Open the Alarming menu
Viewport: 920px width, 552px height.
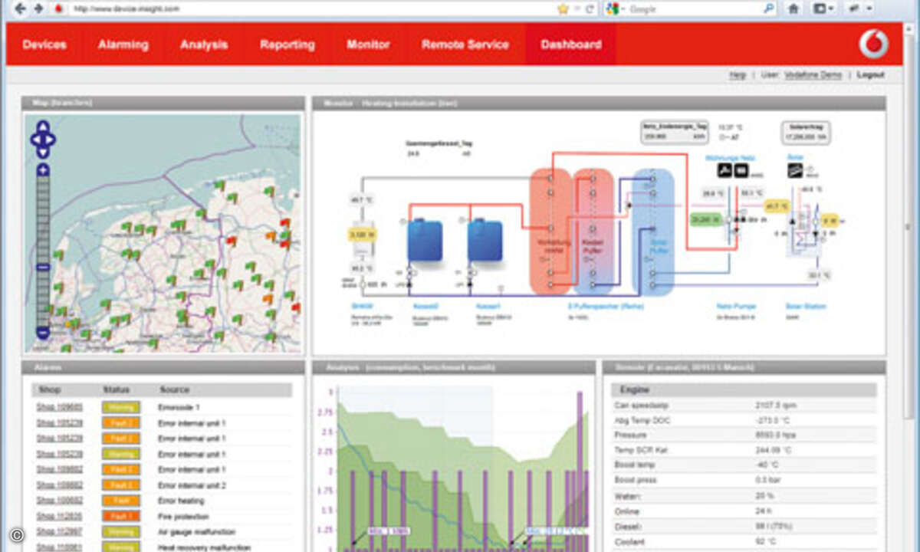point(123,44)
